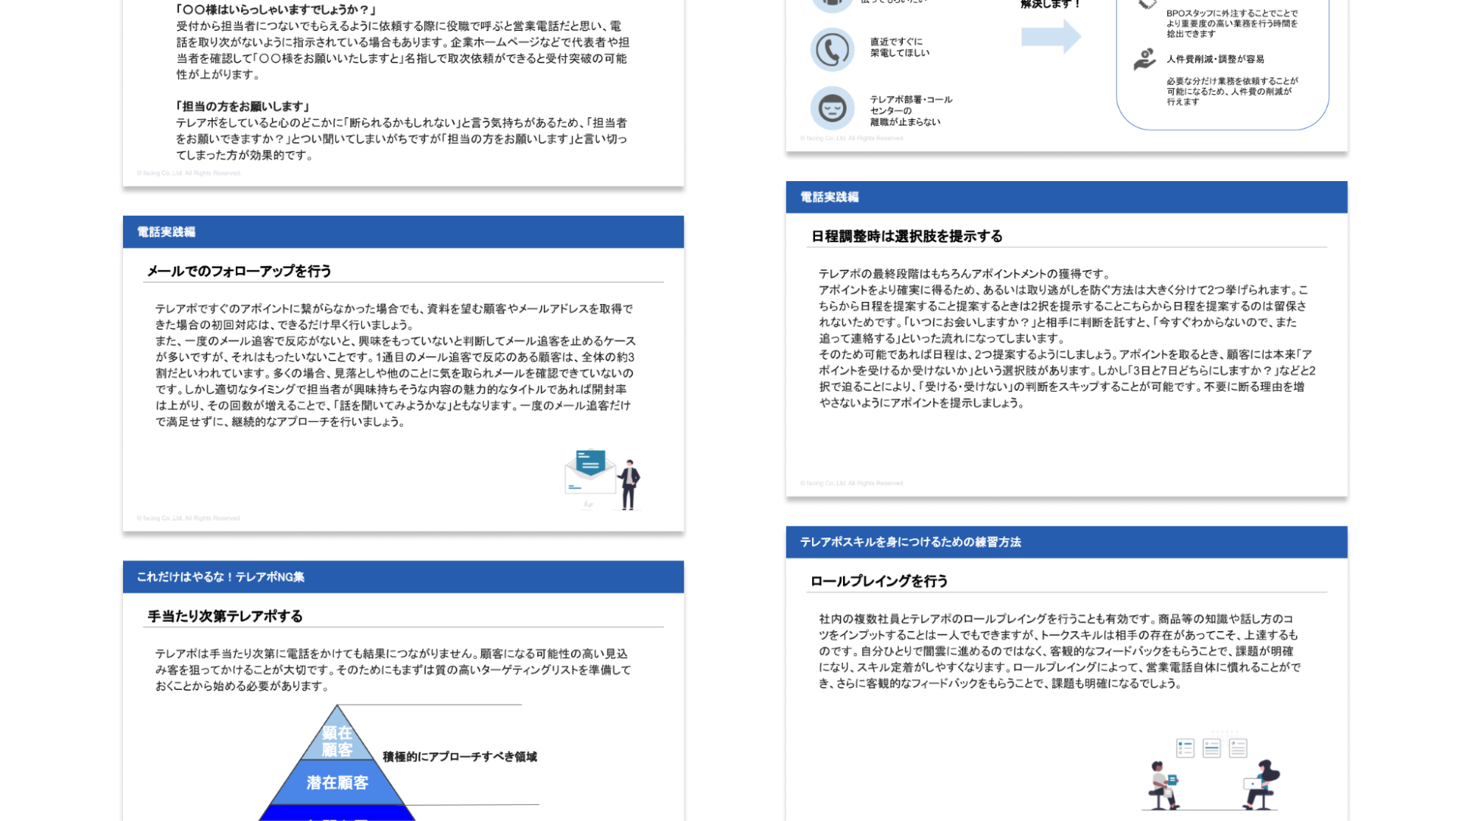Click the 顕在顧客 pyramid top segment
Image resolution: width=1473 pixels, height=821 pixels.
pos(337,741)
